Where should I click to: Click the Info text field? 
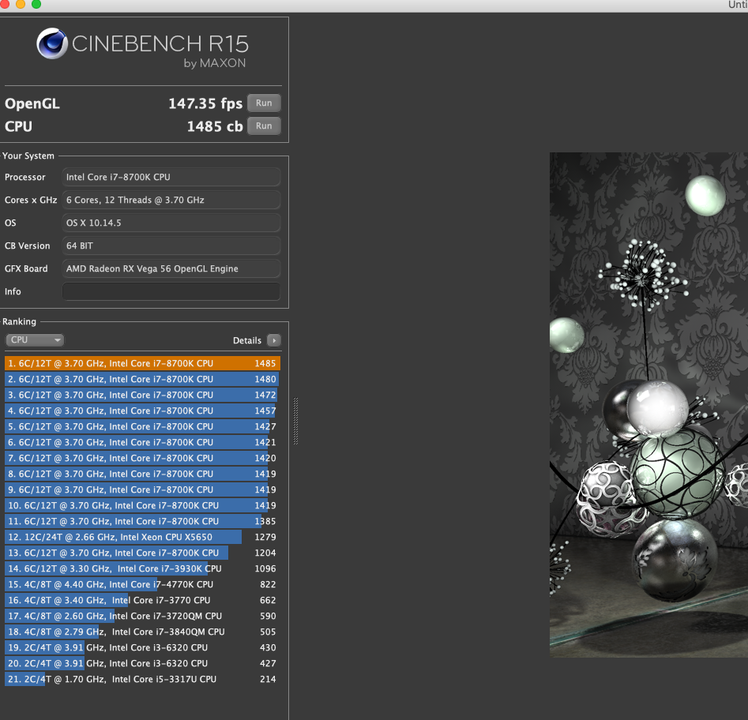(x=171, y=291)
